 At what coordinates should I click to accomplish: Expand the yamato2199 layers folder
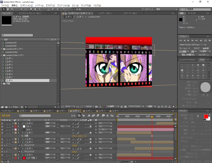(x=2, y=49)
